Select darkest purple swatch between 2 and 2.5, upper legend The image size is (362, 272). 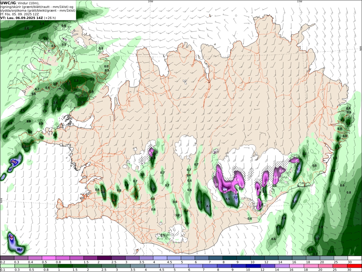click(104, 258)
